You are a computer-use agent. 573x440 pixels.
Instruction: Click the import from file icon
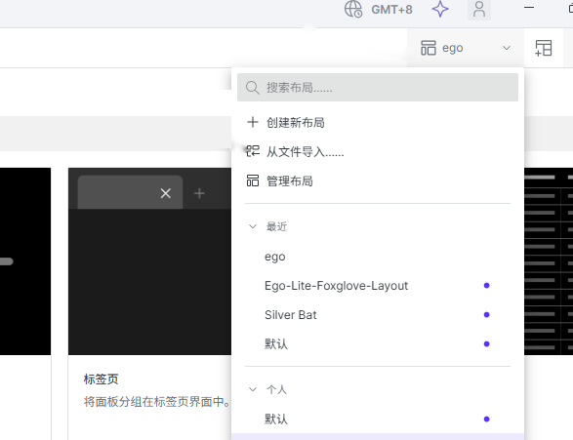tap(253, 151)
